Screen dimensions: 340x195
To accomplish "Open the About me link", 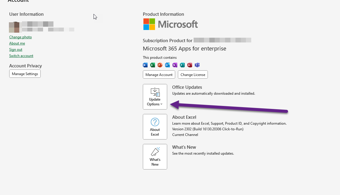I will [17, 43].
